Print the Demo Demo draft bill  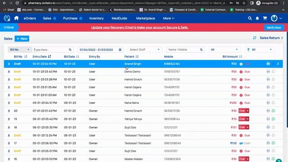coord(268,72)
